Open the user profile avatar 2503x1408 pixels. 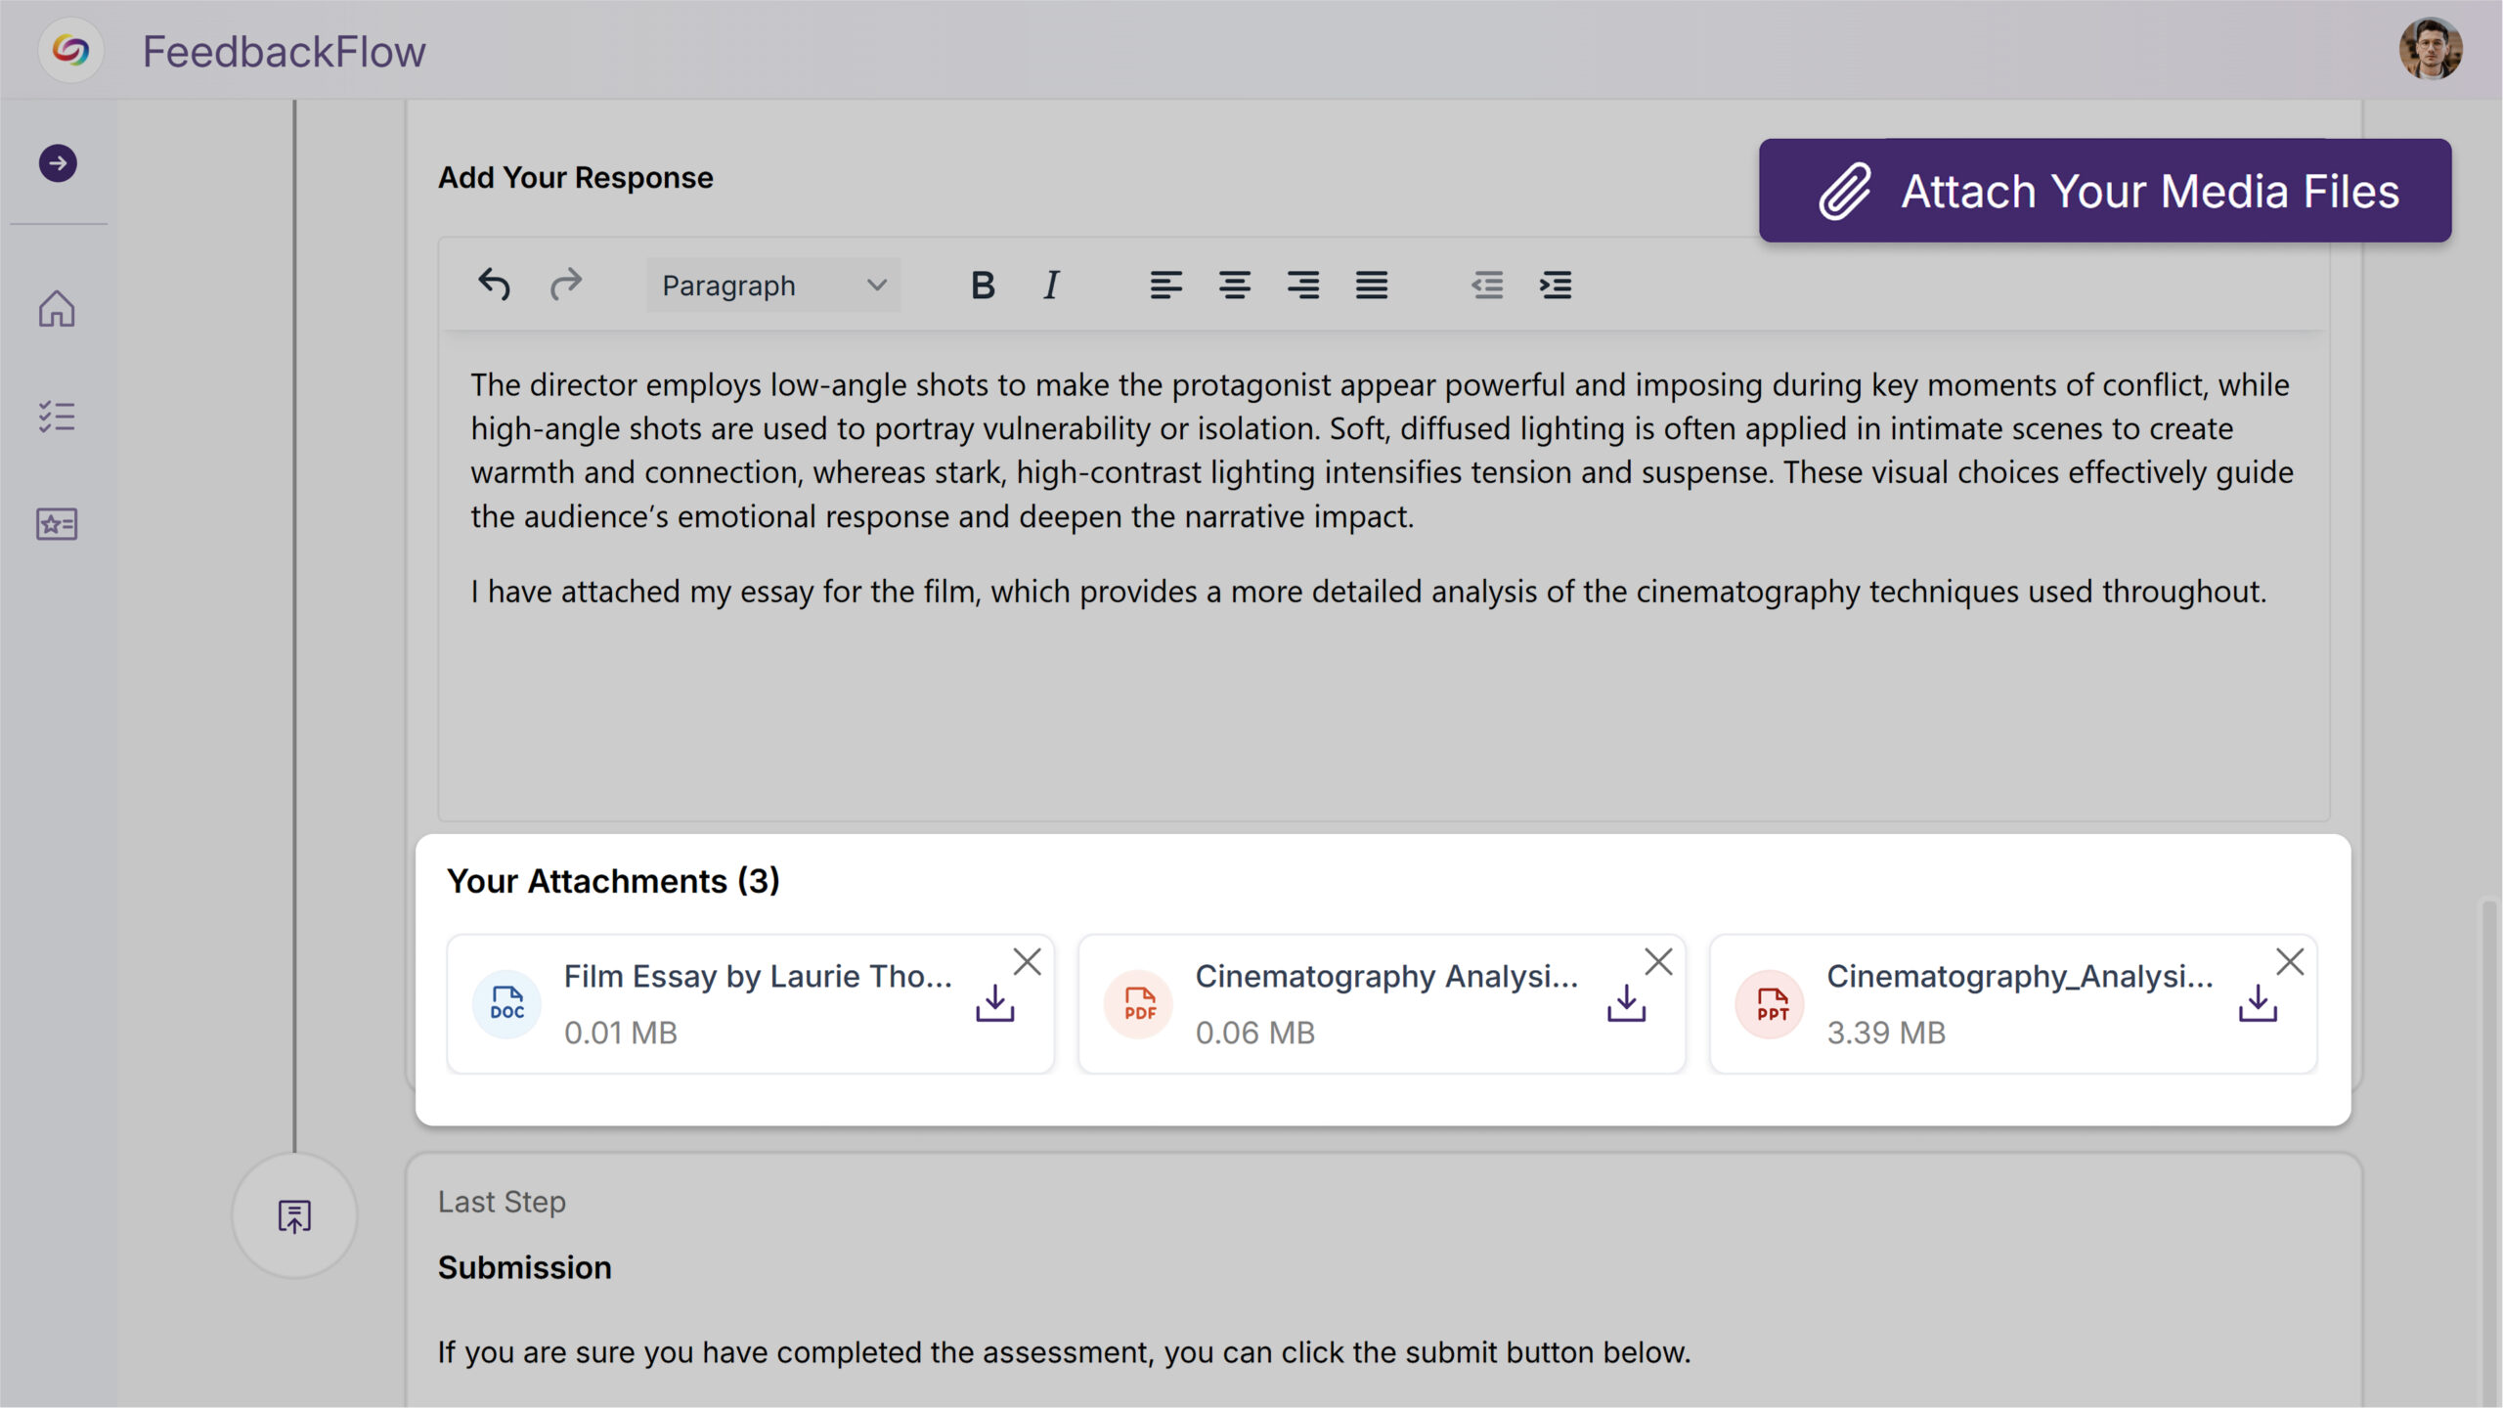coord(2430,49)
